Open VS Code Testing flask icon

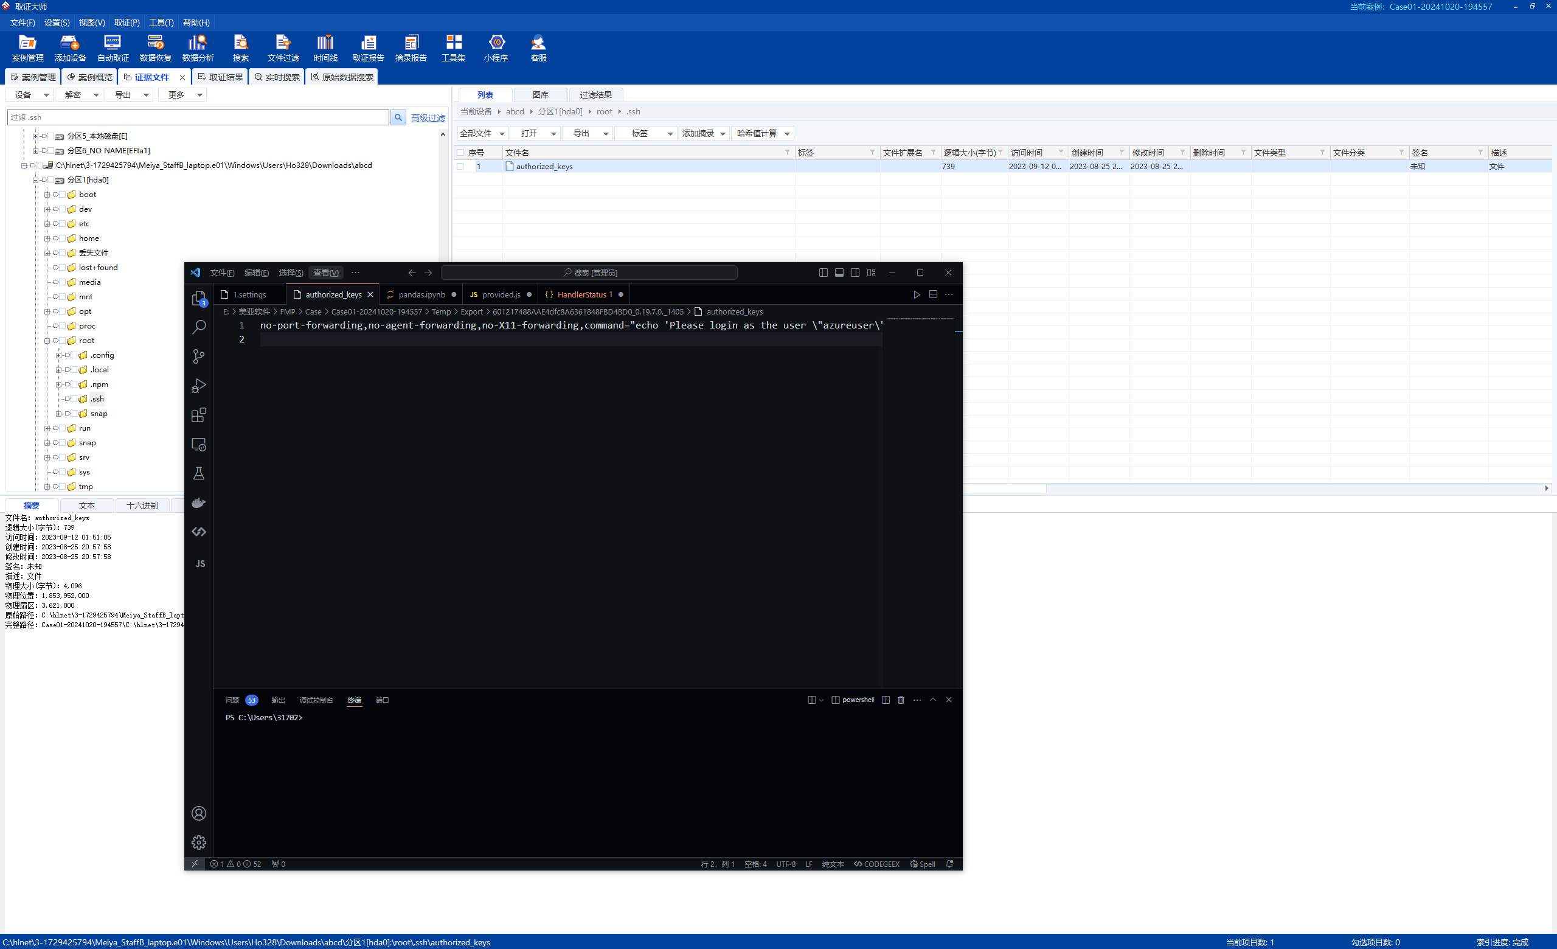point(199,473)
